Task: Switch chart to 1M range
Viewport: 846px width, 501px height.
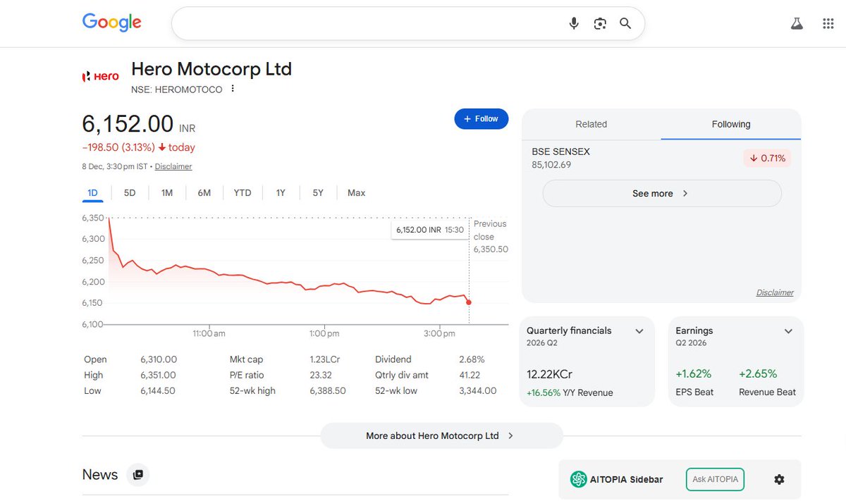Action: pos(167,193)
